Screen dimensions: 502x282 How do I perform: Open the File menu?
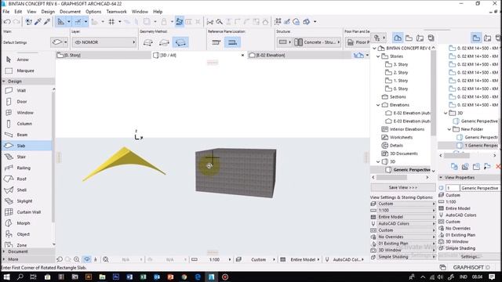click(x=6, y=12)
